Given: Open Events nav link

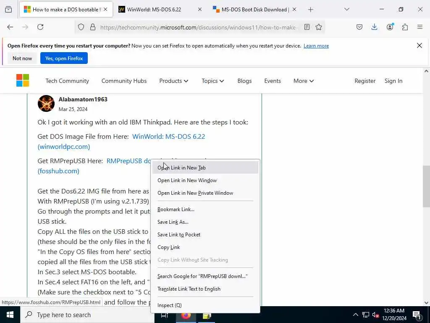Looking at the screenshot, I should 272,81.
